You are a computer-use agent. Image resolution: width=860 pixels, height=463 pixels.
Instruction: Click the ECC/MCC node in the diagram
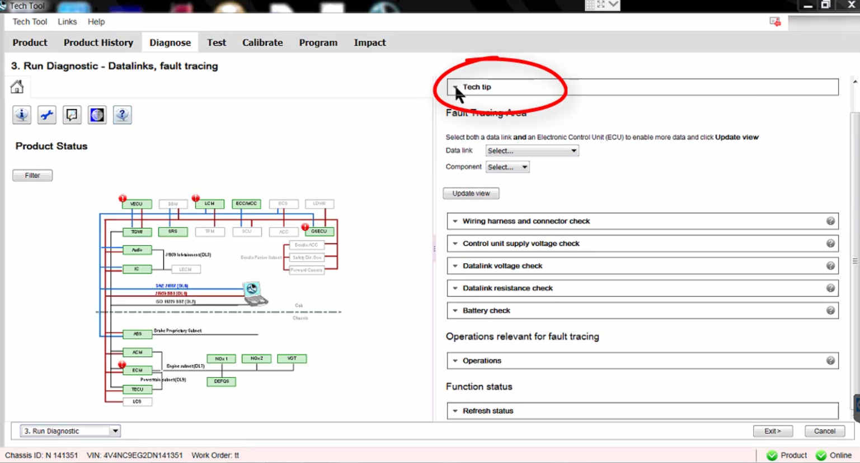(247, 204)
